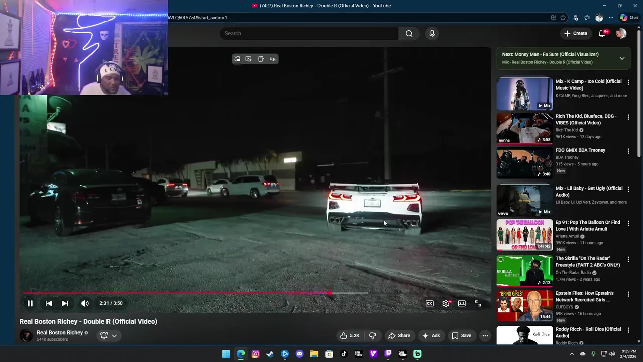
Task: Click the Ask button below video
Action: (431, 336)
